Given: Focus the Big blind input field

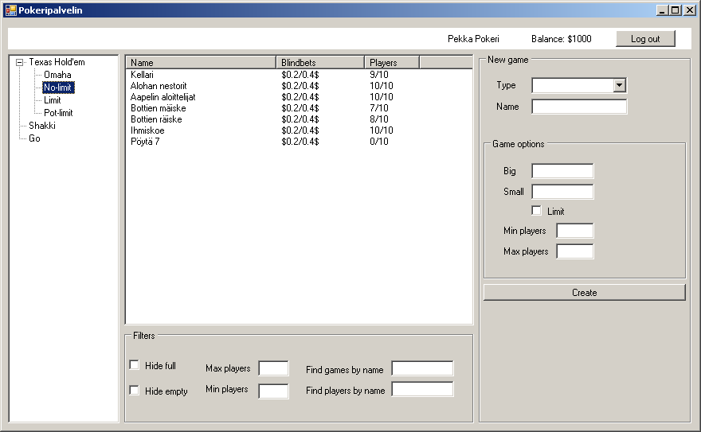Looking at the screenshot, I should pyautogui.click(x=562, y=171).
